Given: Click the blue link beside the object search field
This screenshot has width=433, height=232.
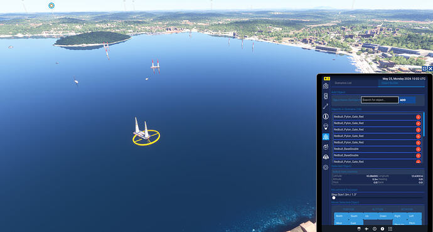Looking at the screenshot, I should point(346,100).
